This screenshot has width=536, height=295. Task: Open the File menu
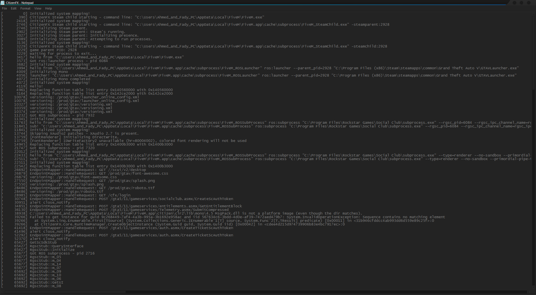(x=4, y=8)
